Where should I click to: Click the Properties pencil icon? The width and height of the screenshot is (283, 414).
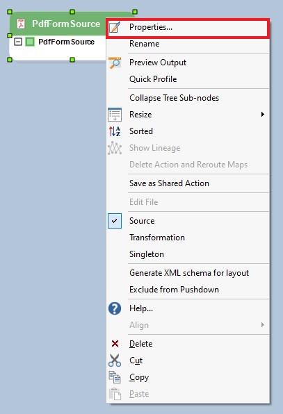(x=115, y=27)
